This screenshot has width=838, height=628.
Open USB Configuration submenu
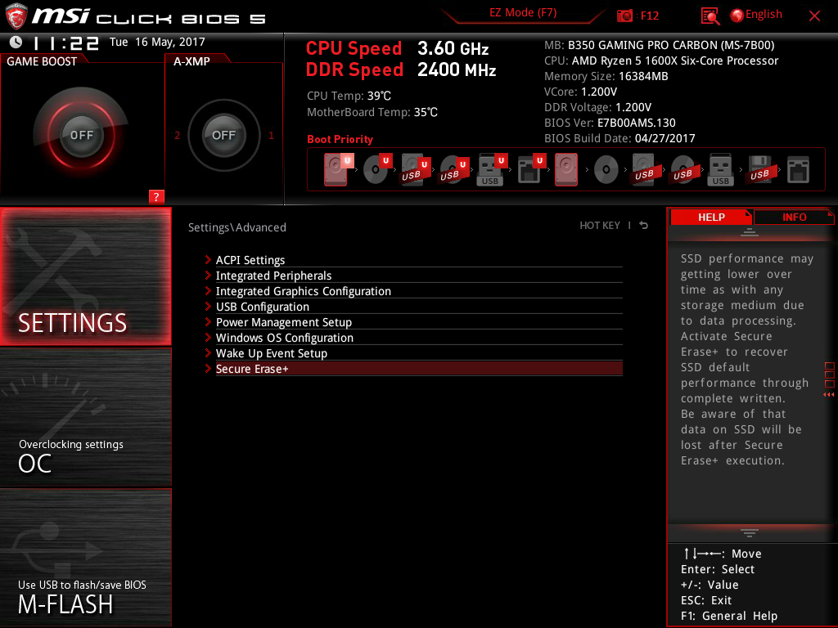(413, 307)
